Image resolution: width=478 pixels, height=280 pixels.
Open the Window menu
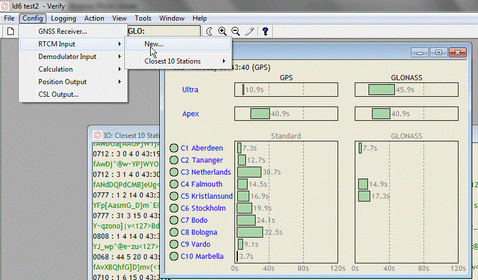[172, 18]
